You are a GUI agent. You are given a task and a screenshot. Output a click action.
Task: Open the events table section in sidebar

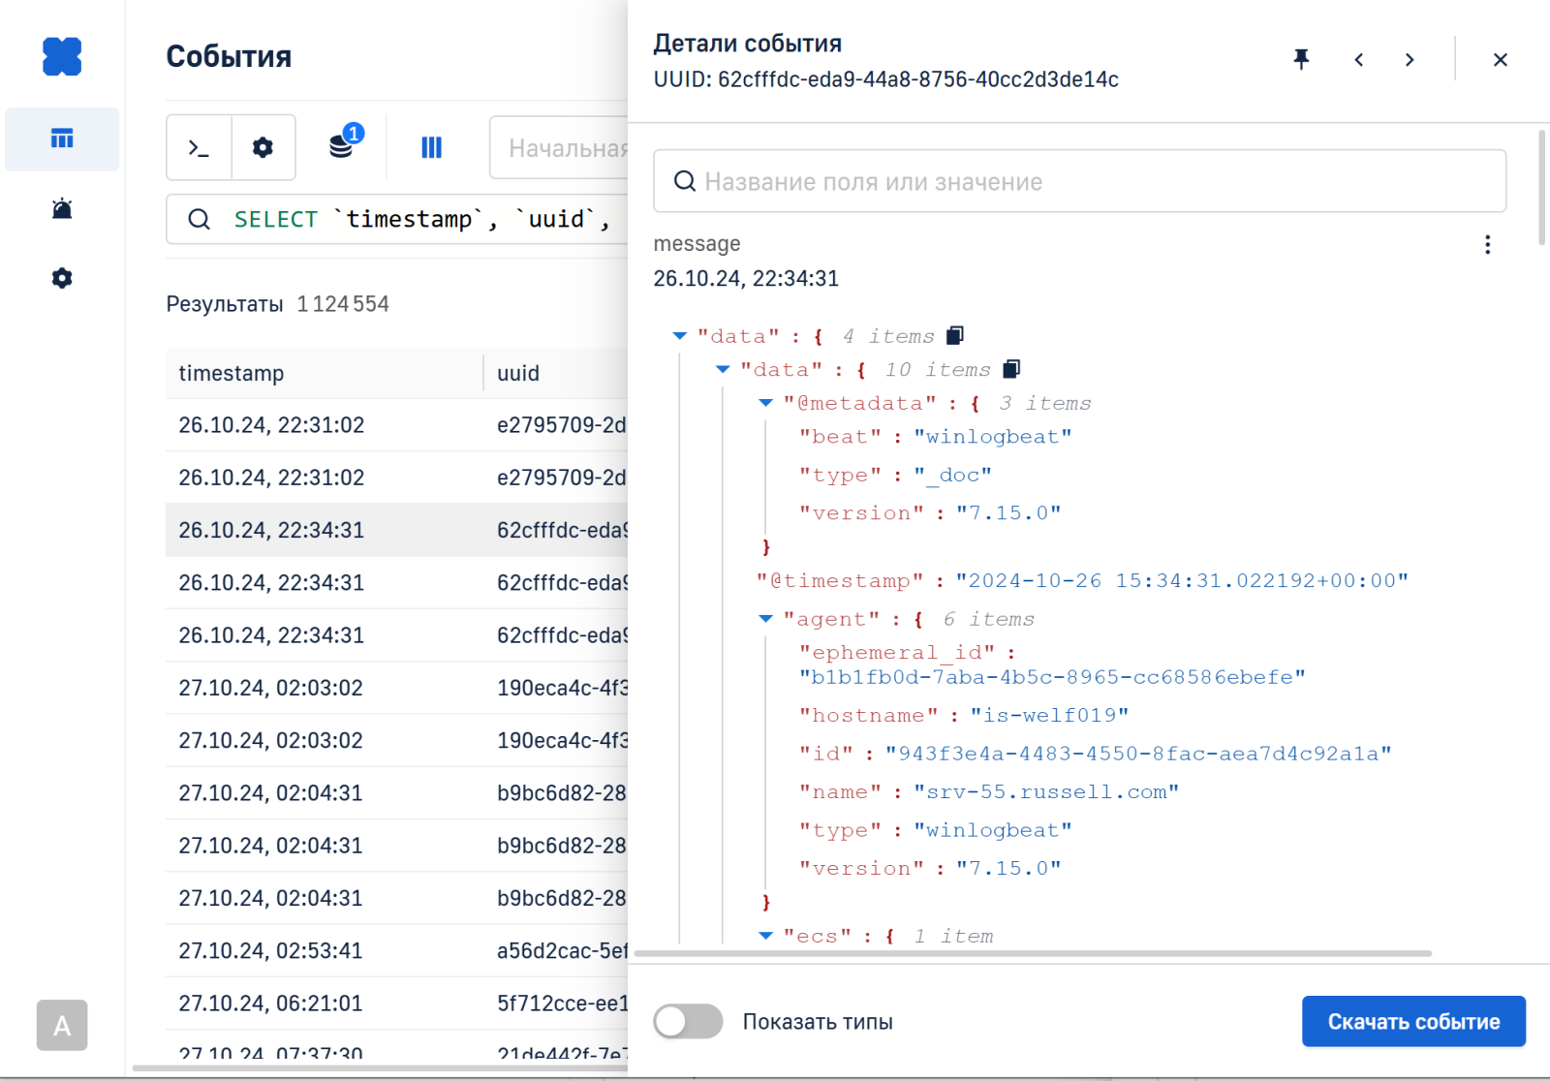62,139
